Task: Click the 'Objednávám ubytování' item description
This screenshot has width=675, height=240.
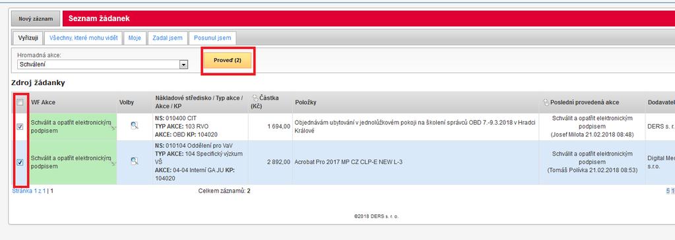Action: [x=414, y=127]
